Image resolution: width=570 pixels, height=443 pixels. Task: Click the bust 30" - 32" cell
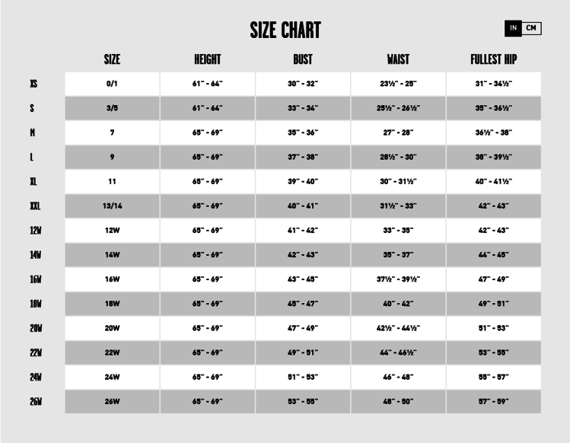click(x=303, y=84)
